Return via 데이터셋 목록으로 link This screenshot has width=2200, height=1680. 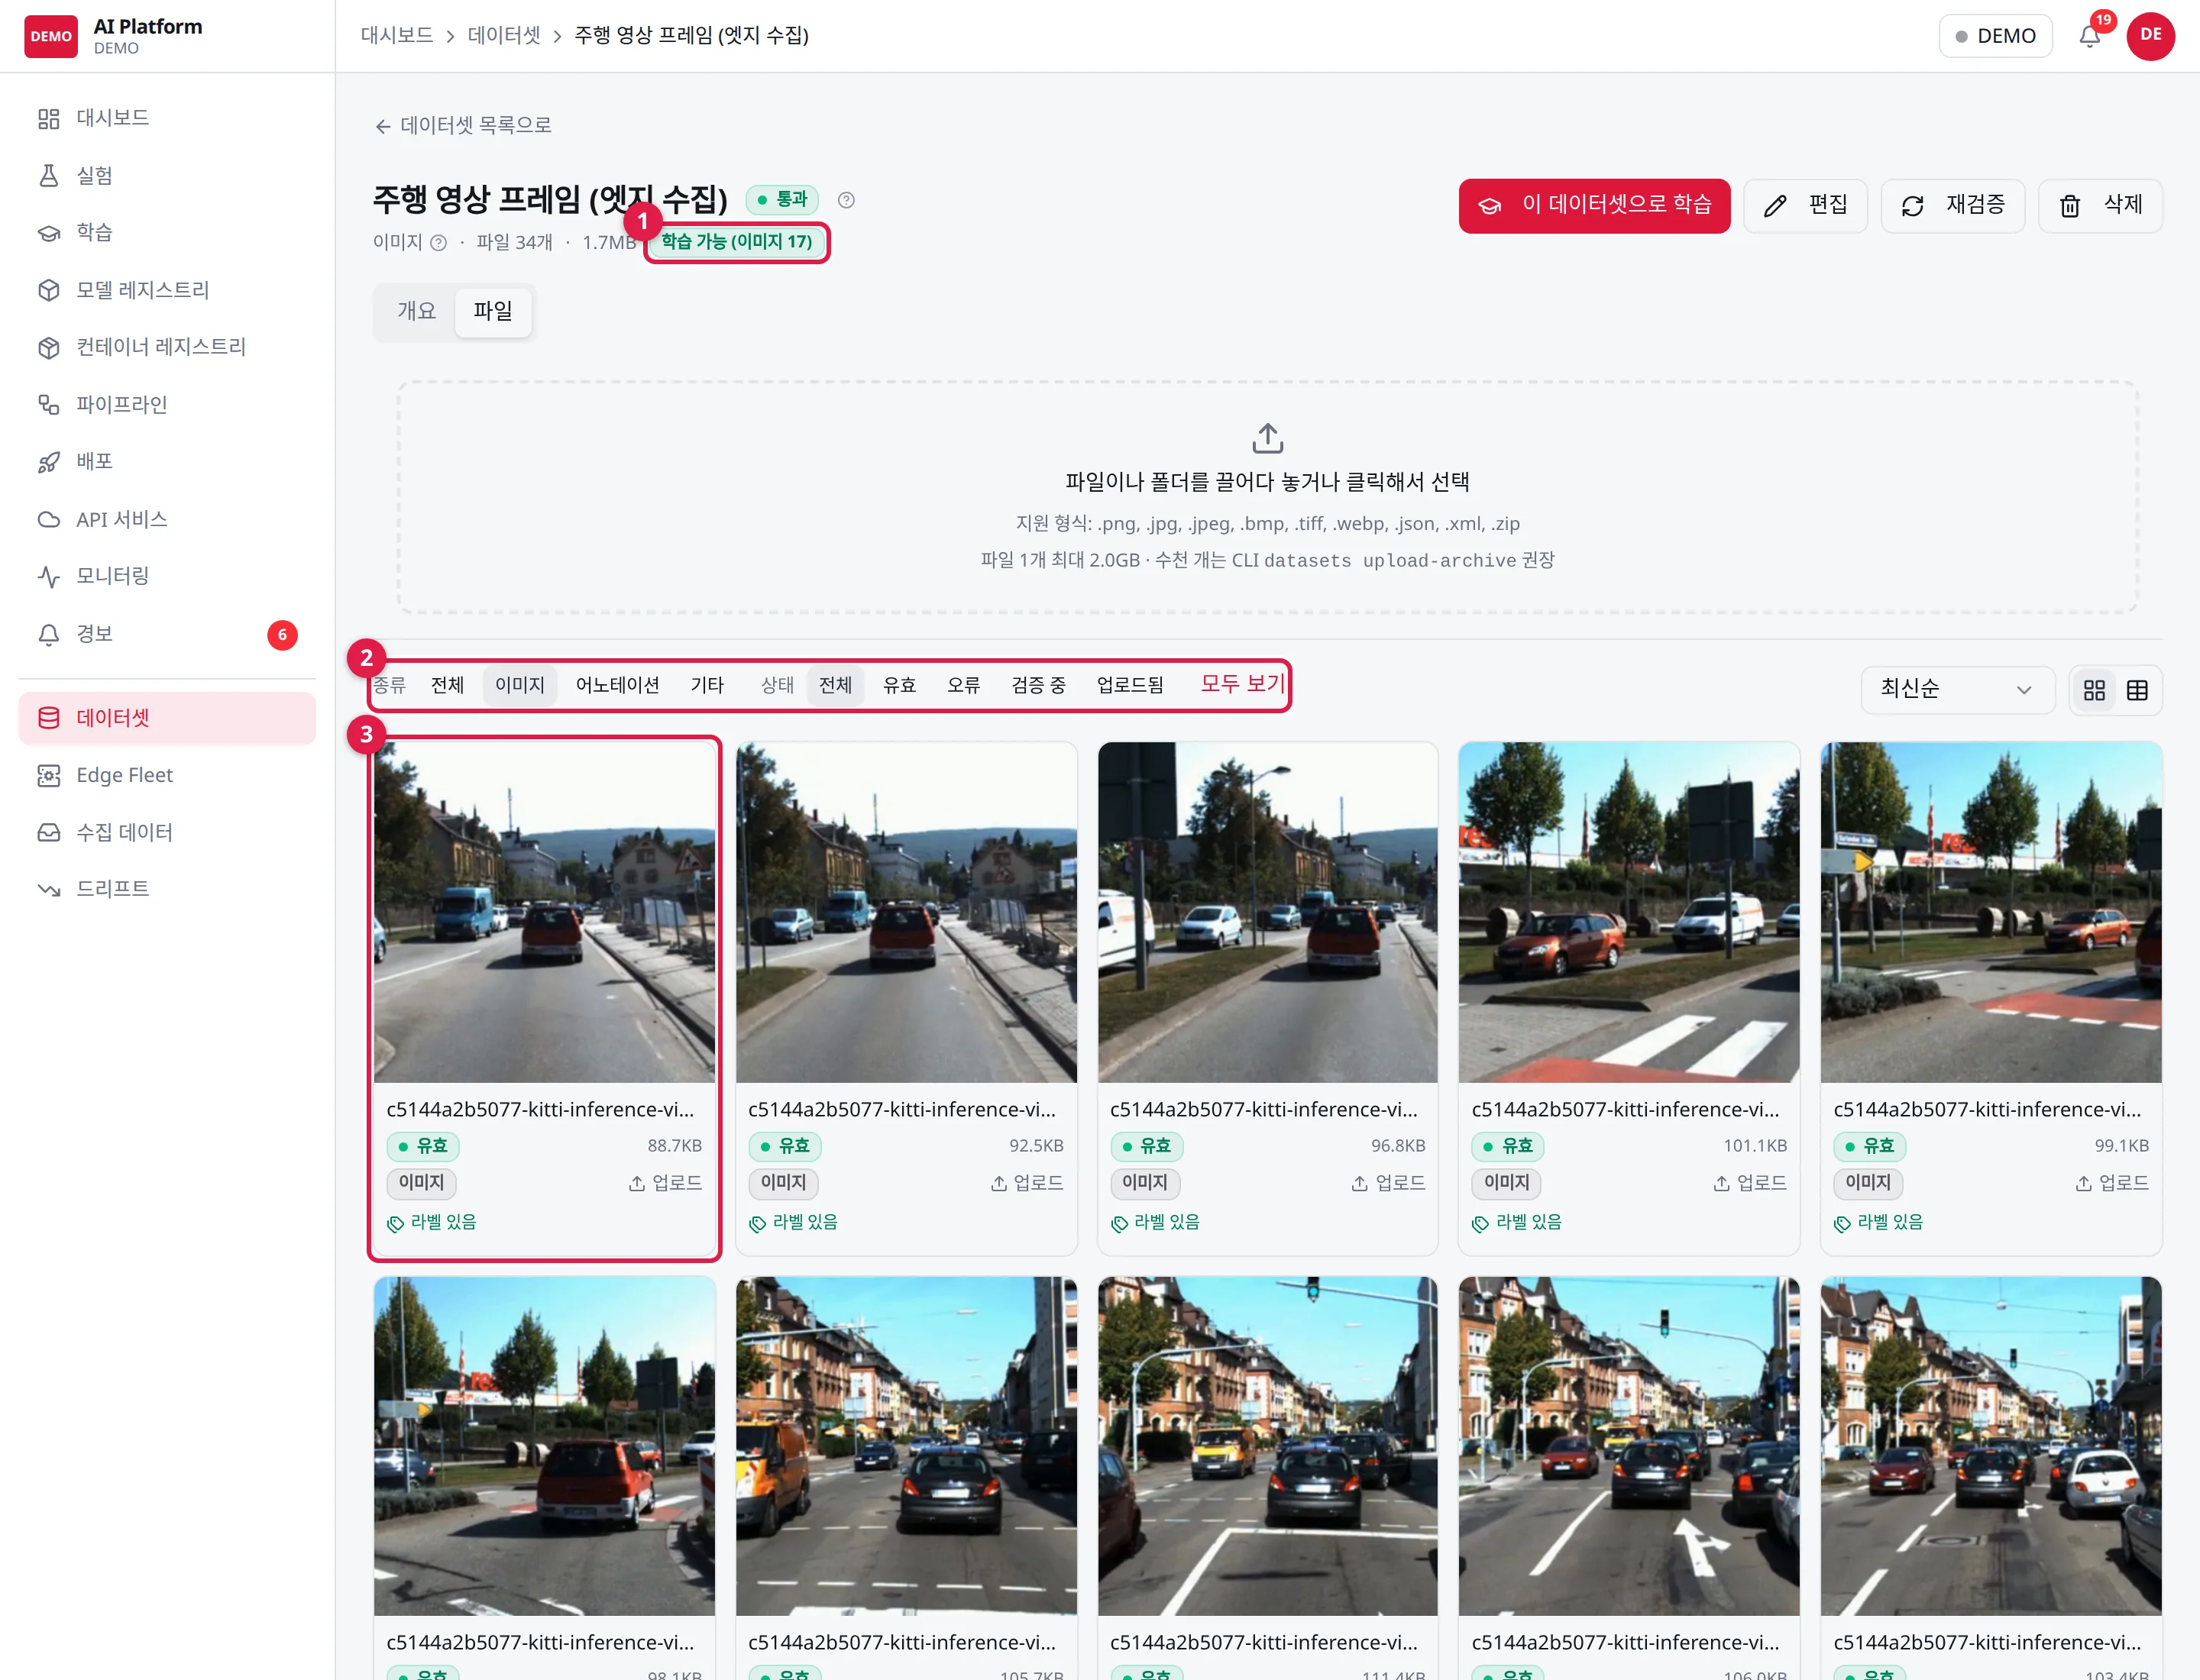[x=463, y=126]
